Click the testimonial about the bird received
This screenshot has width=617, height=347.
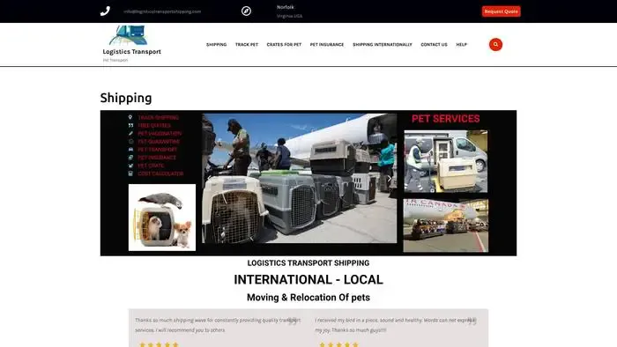(x=395, y=325)
